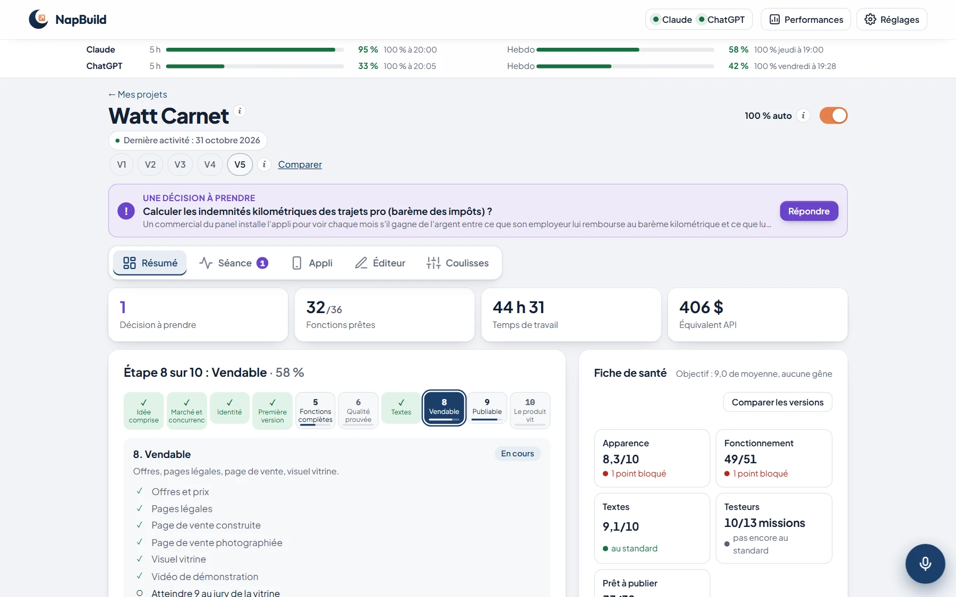Click the NapBuild moon logo
Viewport: 956px width, 597px height.
(x=38, y=19)
